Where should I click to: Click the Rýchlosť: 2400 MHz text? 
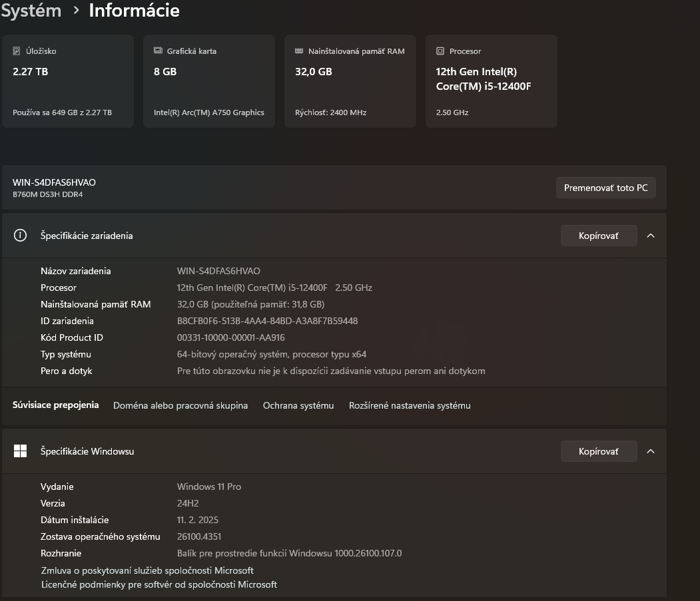331,112
